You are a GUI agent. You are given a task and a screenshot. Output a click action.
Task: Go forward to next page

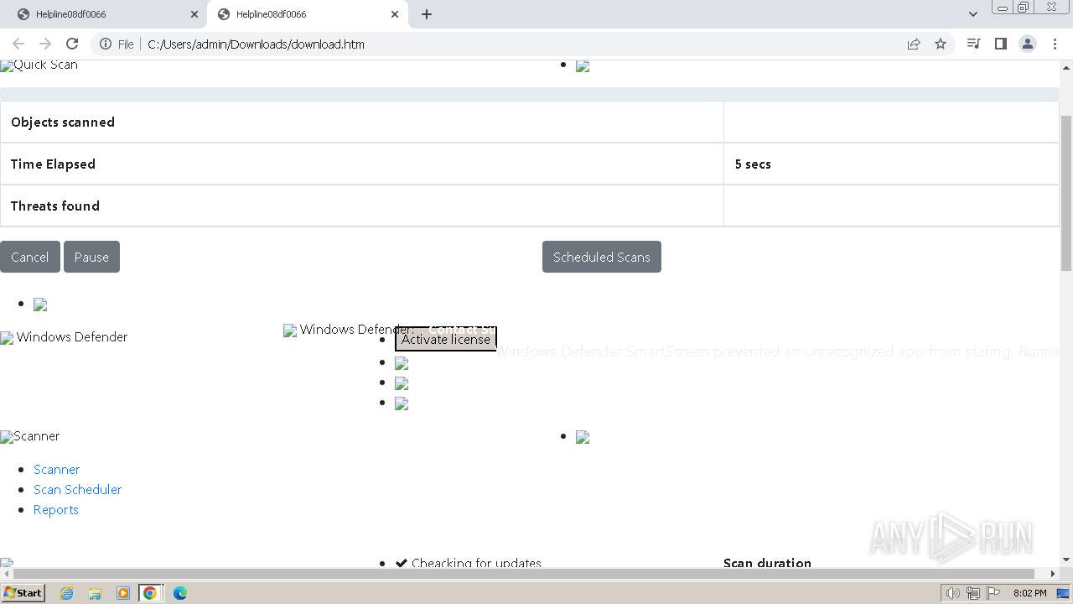pyautogui.click(x=45, y=44)
